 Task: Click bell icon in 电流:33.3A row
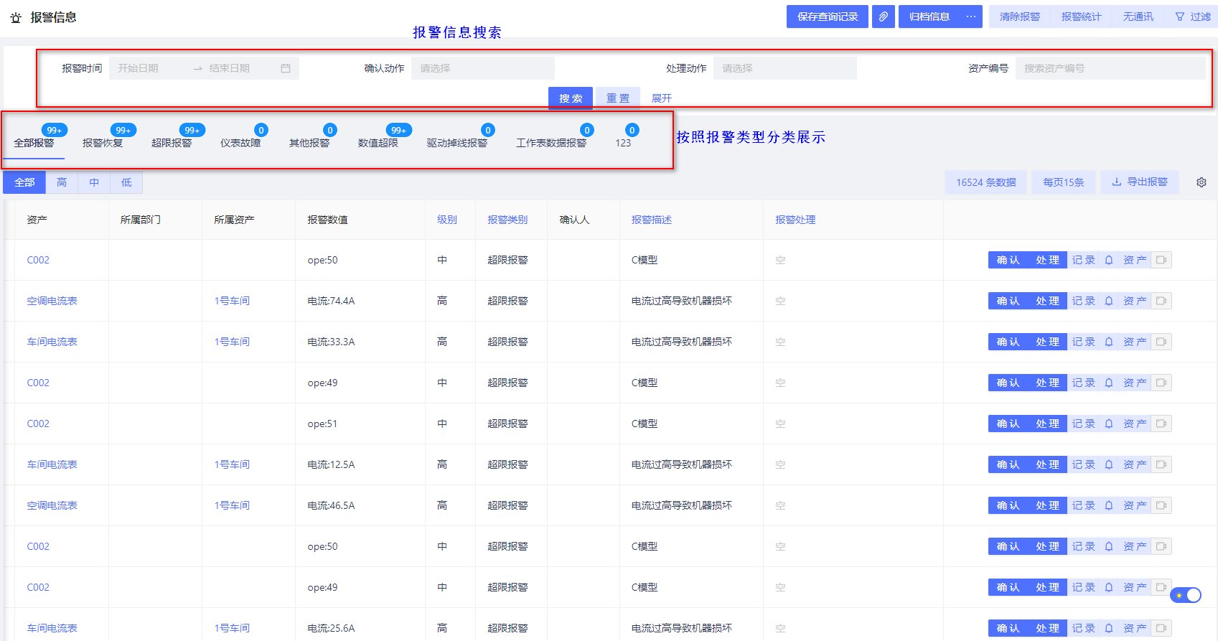click(1109, 342)
